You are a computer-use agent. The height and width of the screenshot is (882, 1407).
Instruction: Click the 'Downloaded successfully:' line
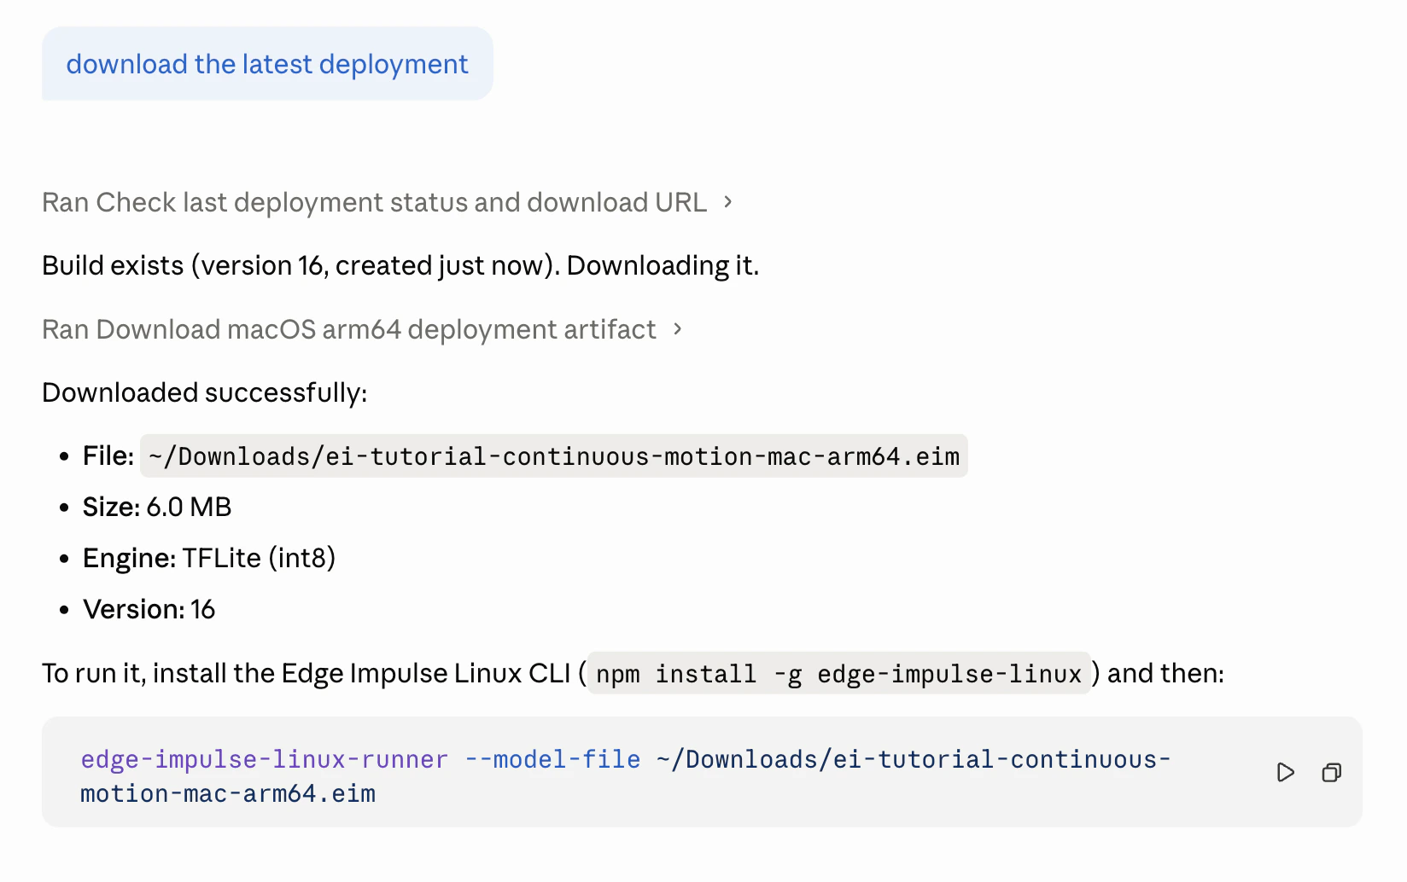(x=205, y=393)
